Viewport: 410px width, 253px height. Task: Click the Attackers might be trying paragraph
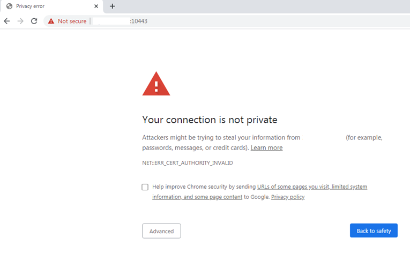tap(221, 138)
